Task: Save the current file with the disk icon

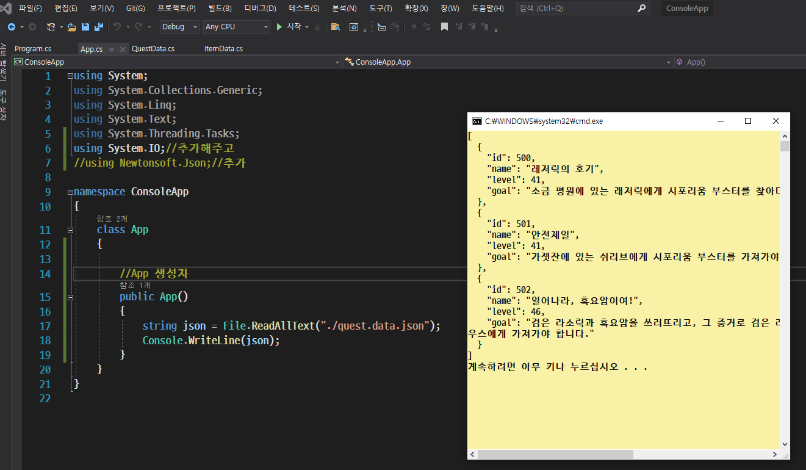Action: pos(85,27)
